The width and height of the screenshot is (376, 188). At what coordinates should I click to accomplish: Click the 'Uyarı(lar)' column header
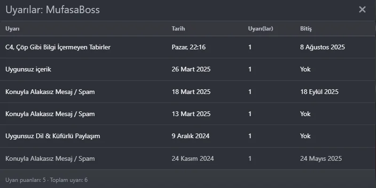coord(260,29)
